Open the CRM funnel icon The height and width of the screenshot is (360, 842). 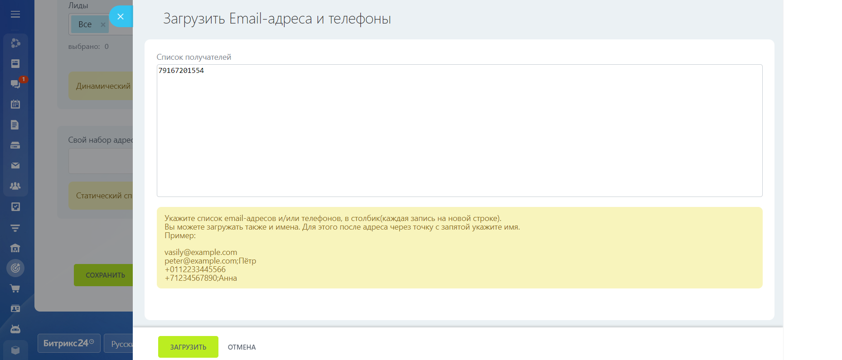point(15,228)
